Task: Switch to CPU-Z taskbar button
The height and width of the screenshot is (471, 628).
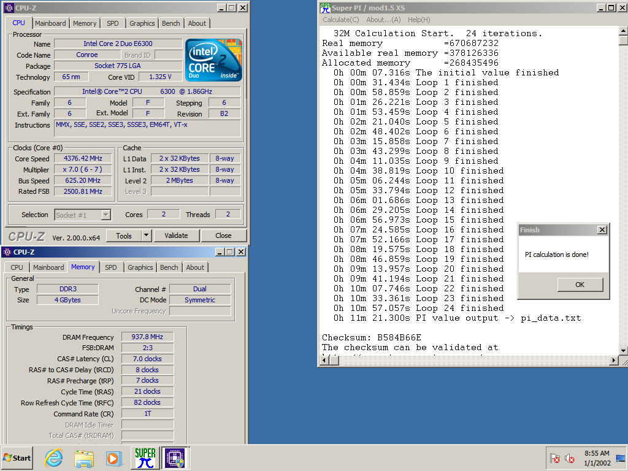Action: coord(175,458)
